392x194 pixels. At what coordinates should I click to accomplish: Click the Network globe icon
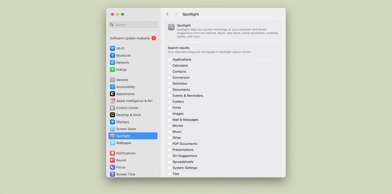[x=113, y=62]
